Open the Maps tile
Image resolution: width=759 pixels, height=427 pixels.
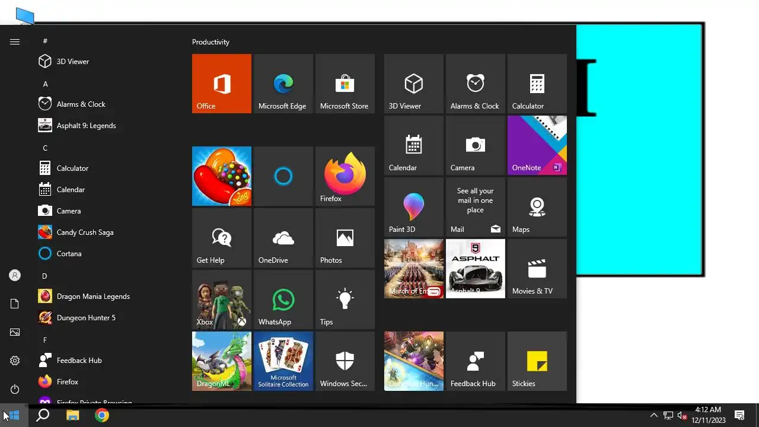point(537,207)
